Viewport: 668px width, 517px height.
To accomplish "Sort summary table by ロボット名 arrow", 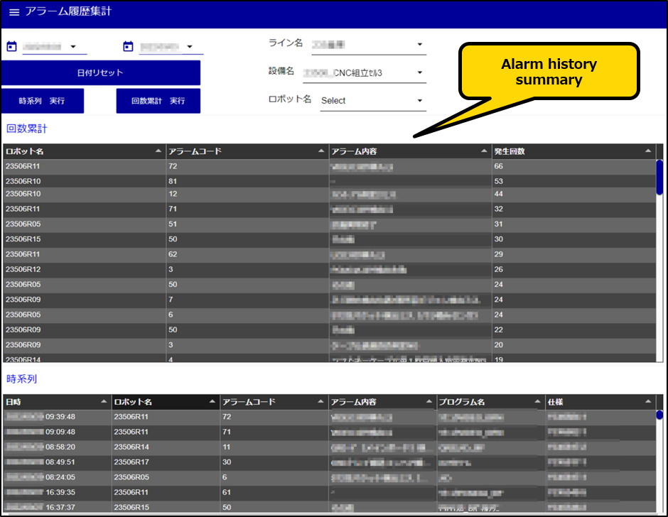I will click(x=158, y=151).
